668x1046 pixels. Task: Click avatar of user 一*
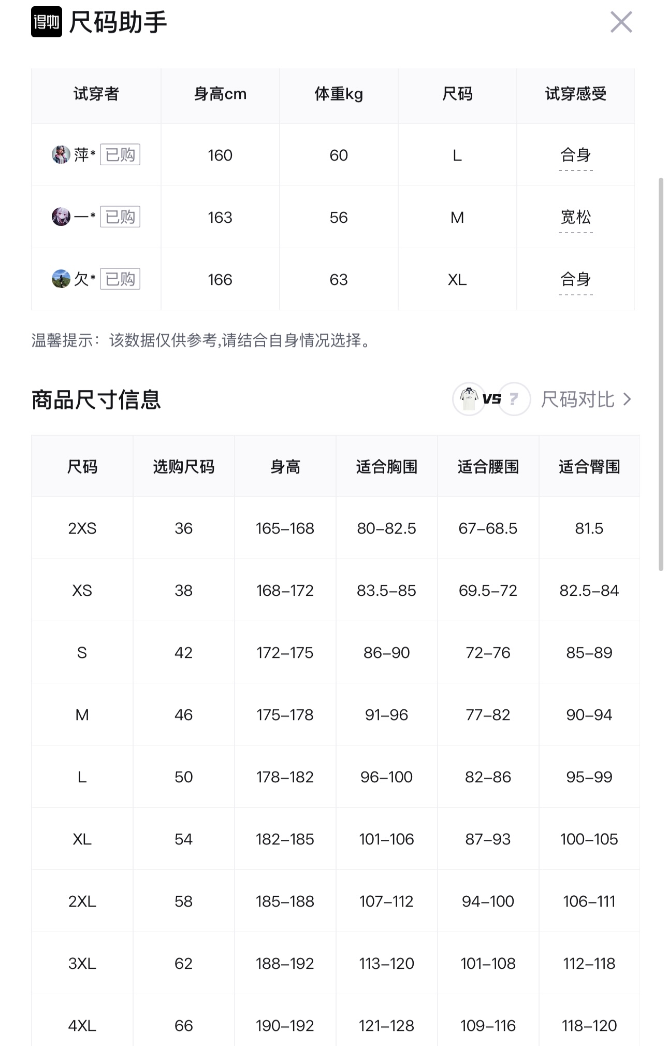61,217
